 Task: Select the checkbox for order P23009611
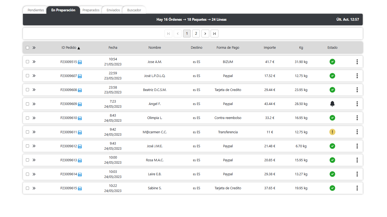[28, 132]
